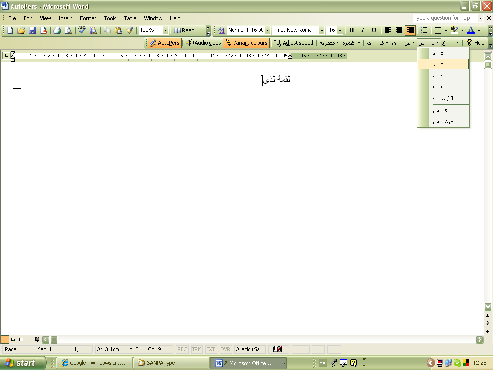493x370 pixels.
Task: Select the highlight color swatch
Action: (x=455, y=29)
